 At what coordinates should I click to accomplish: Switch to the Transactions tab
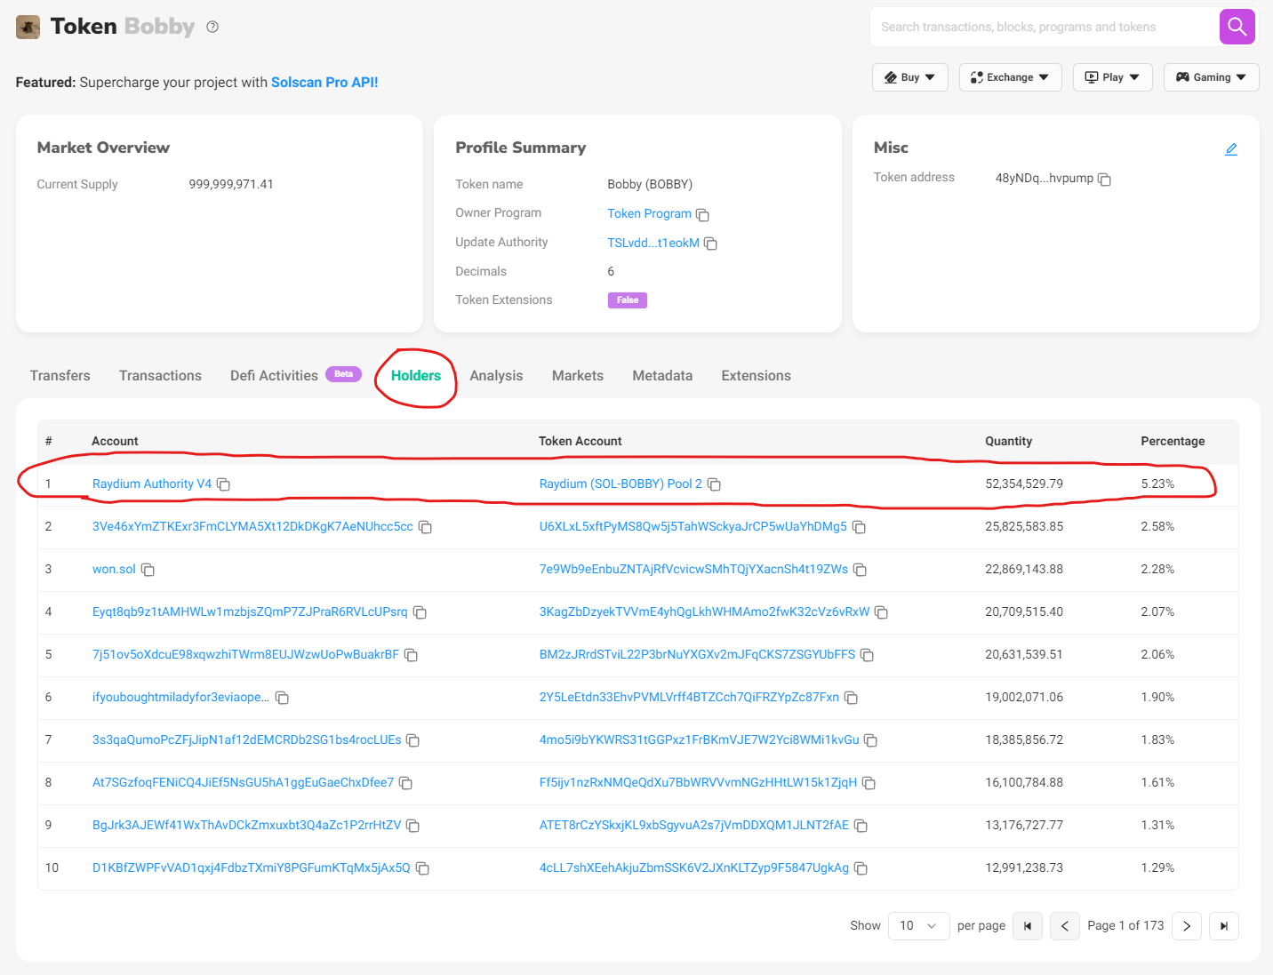click(x=160, y=376)
